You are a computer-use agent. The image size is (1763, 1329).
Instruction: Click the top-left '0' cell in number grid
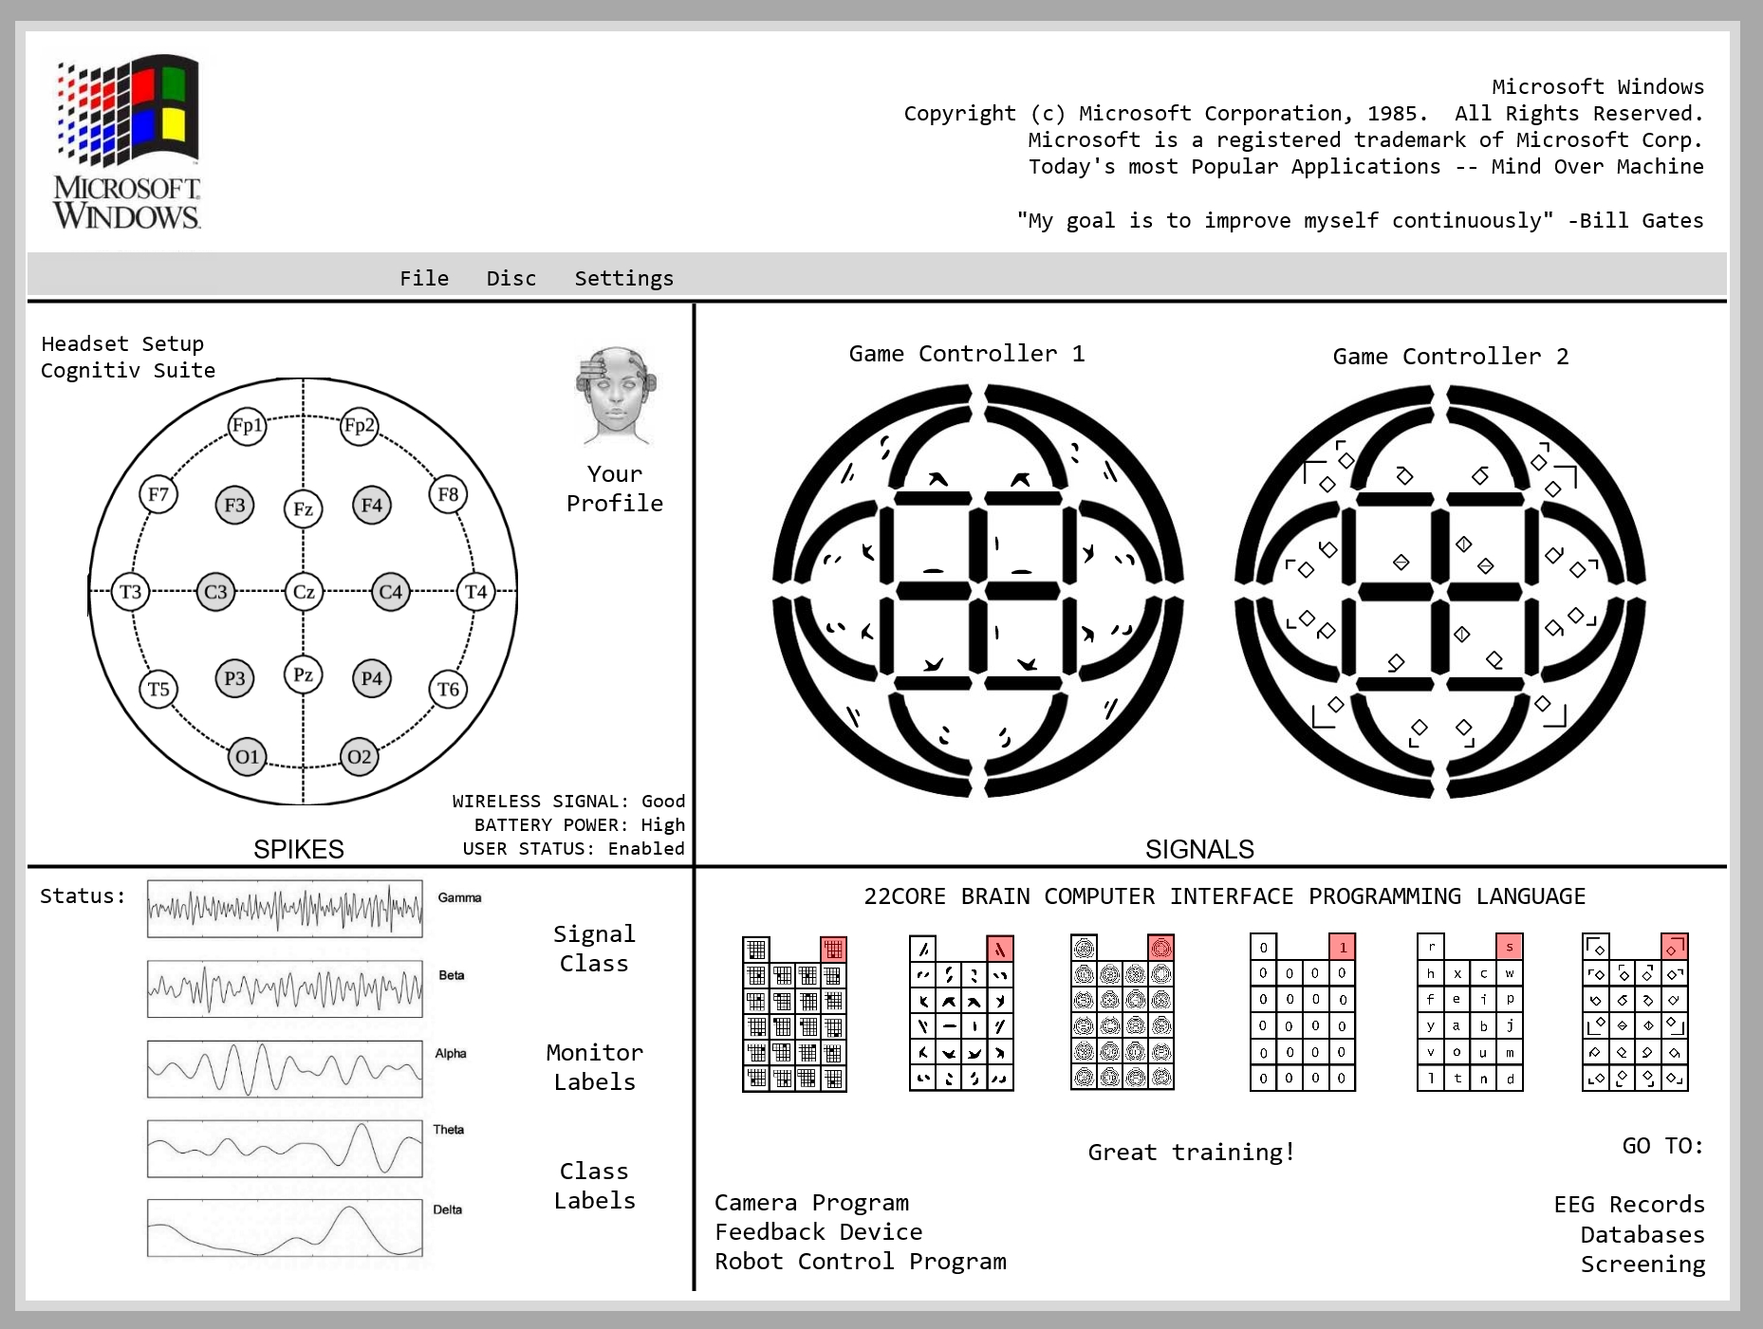1263,947
